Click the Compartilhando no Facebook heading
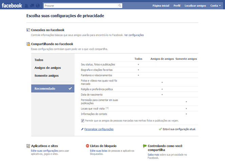The width and height of the screenshot is (225, 161). tap(52, 44)
